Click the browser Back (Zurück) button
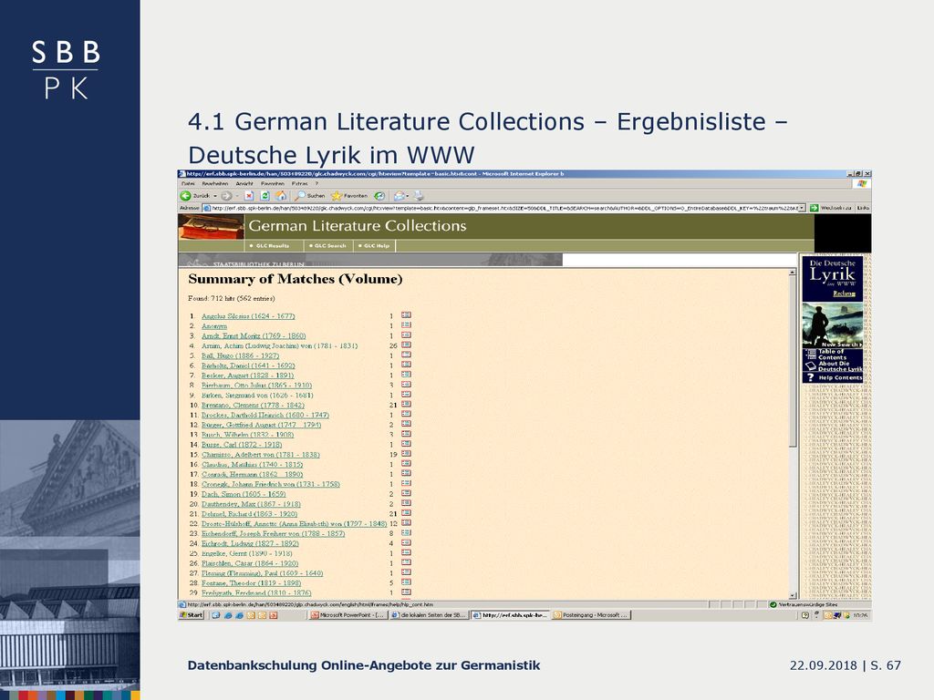This screenshot has width=934, height=700. click(x=195, y=196)
